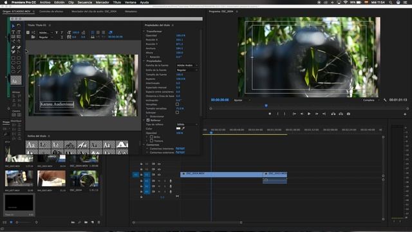
Task: Click the Bold text icon in Titler
Action: (57, 33)
